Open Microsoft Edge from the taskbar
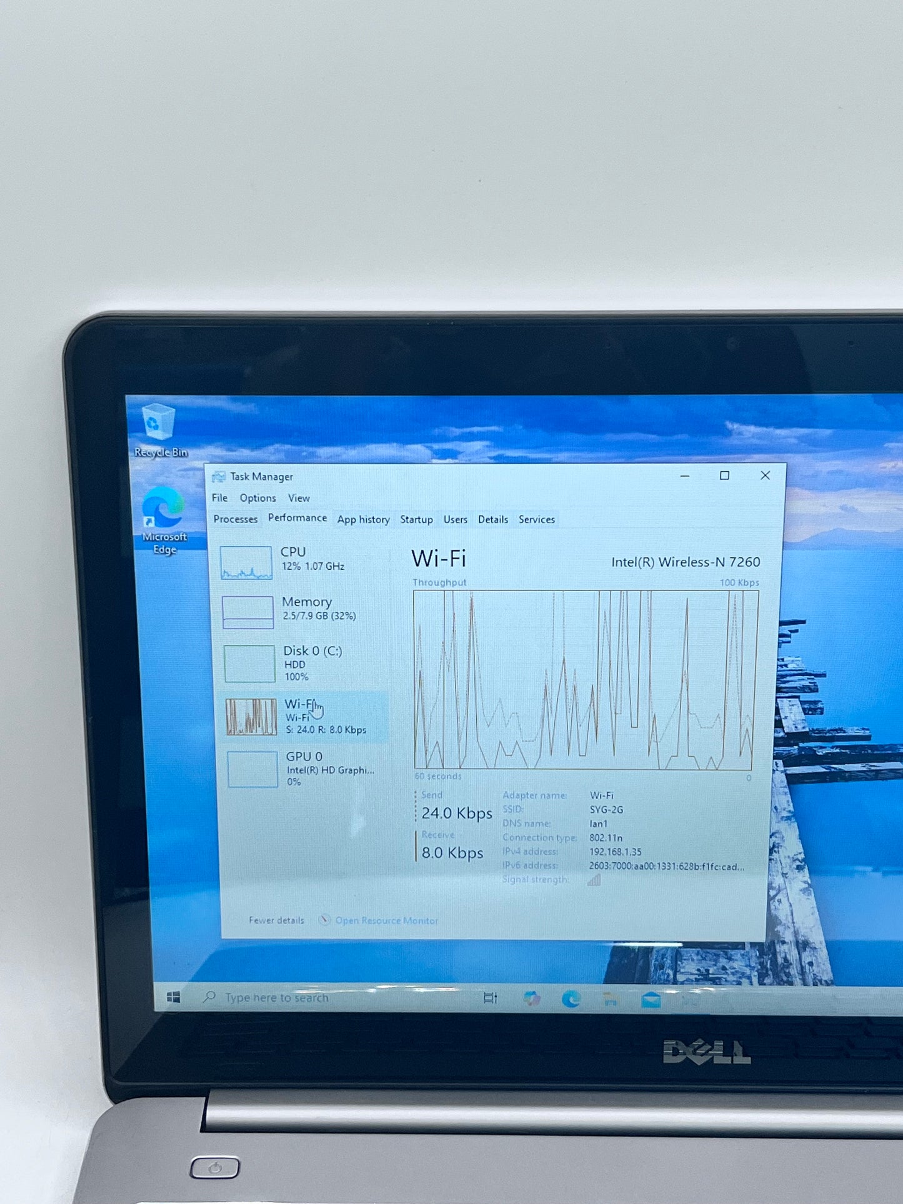Screen dimensions: 903x1204 click(x=571, y=999)
